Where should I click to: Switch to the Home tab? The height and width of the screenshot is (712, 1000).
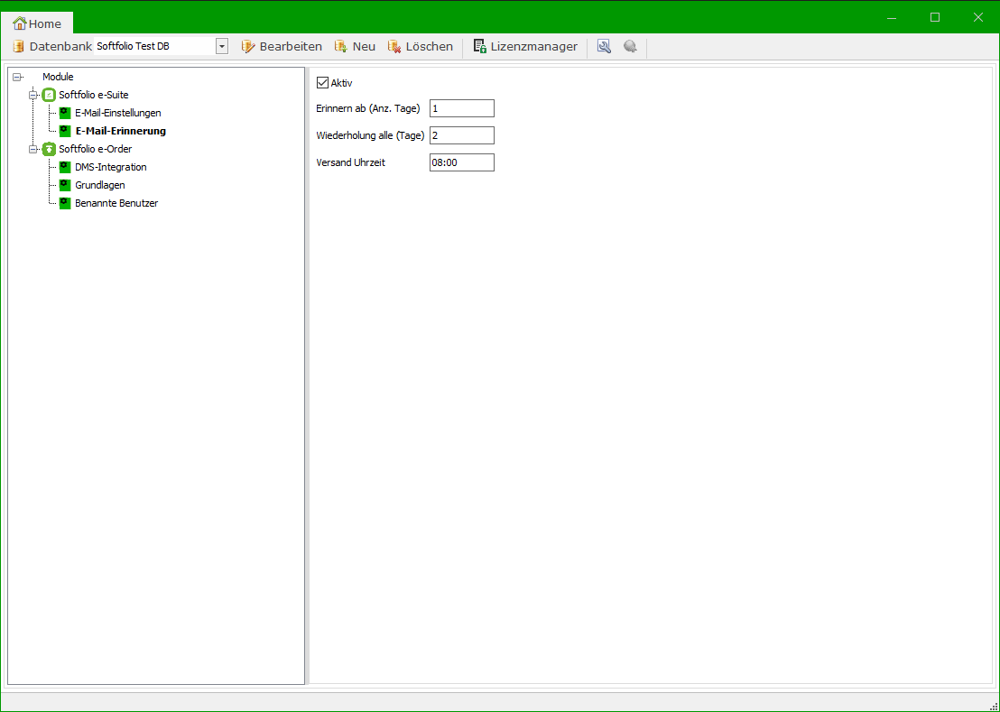[38, 23]
